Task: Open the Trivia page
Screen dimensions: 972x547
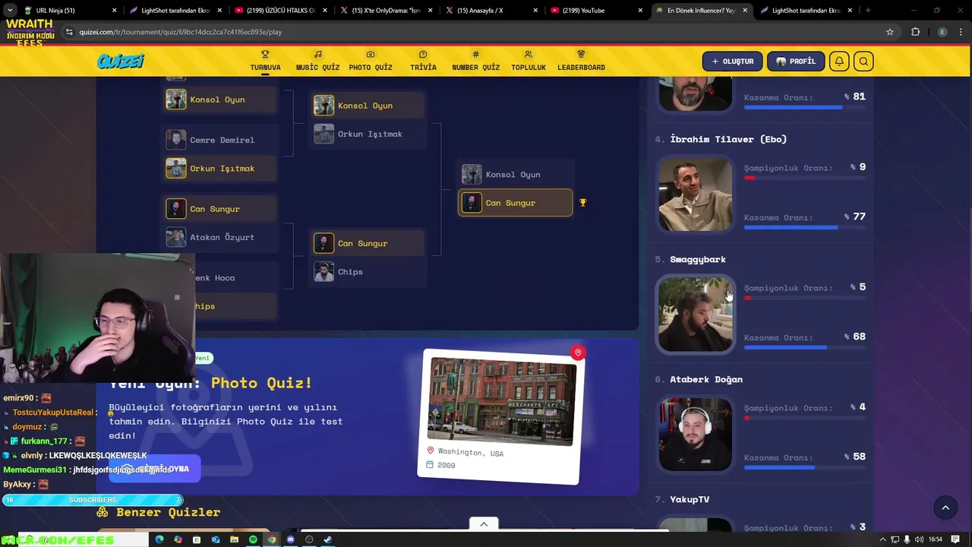Action: point(423,61)
